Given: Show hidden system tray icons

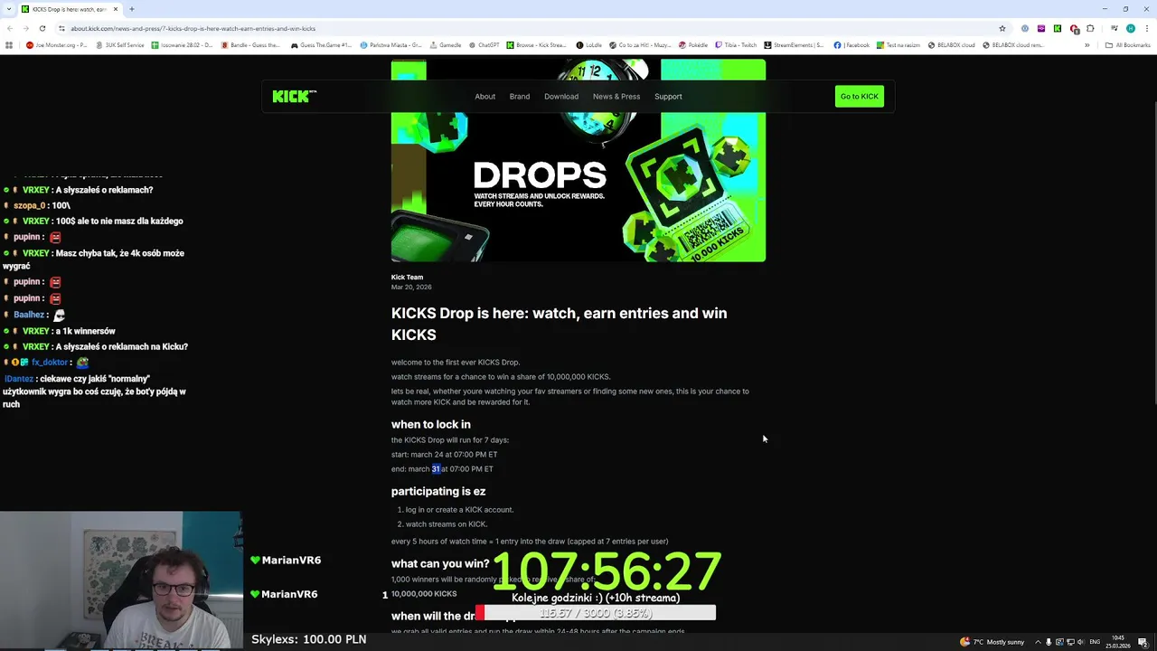Looking at the screenshot, I should click(1038, 642).
